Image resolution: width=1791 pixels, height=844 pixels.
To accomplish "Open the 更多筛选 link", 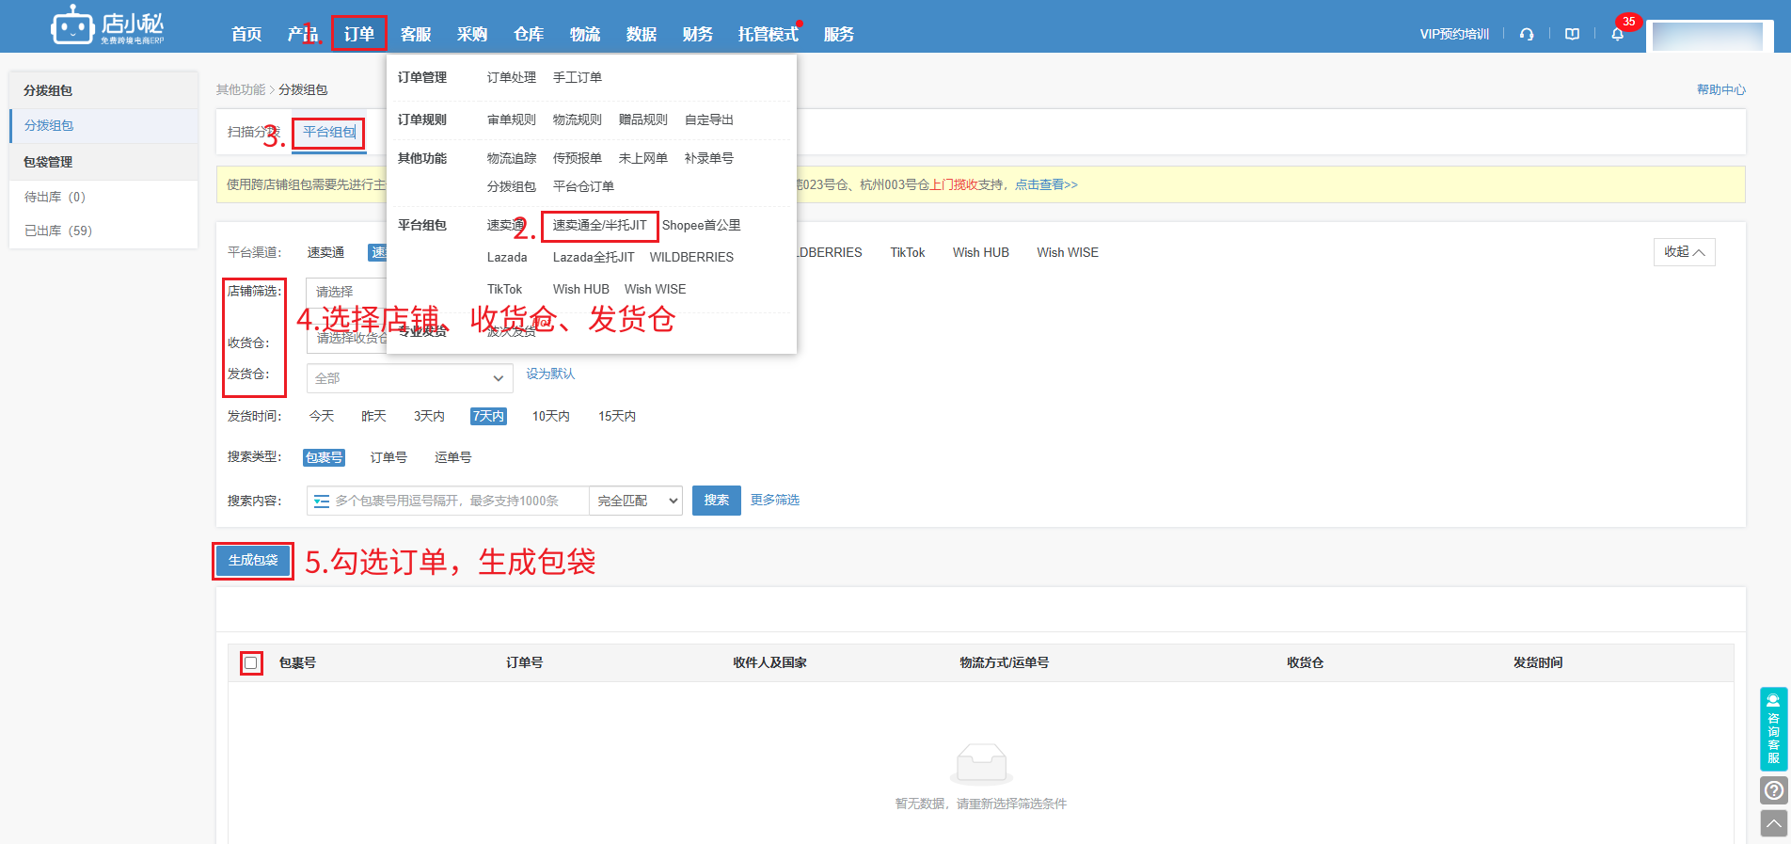I will coord(775,501).
